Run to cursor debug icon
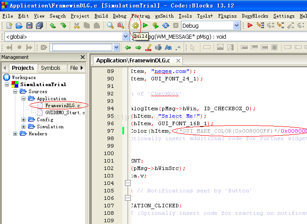This screenshot has height=224, width=307. (x=261, y=25)
